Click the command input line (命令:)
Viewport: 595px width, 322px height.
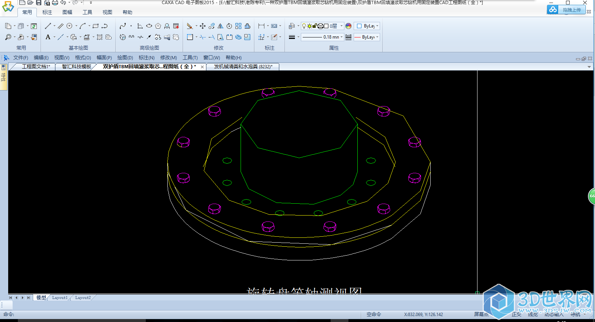pyautogui.click(x=180, y=314)
